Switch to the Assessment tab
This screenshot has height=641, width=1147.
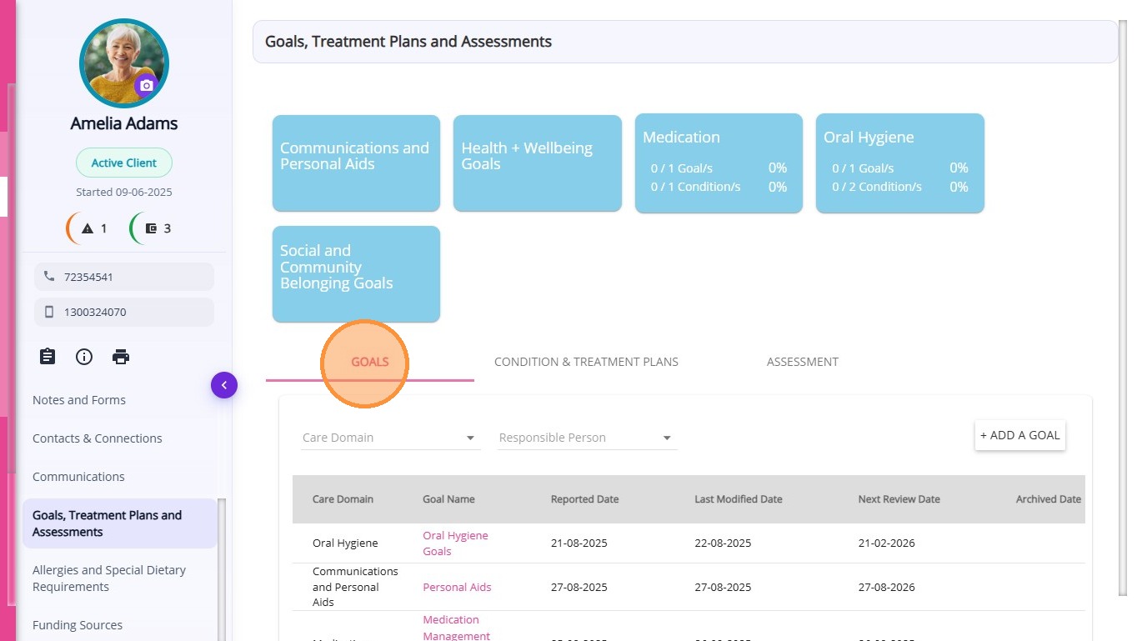click(x=802, y=362)
